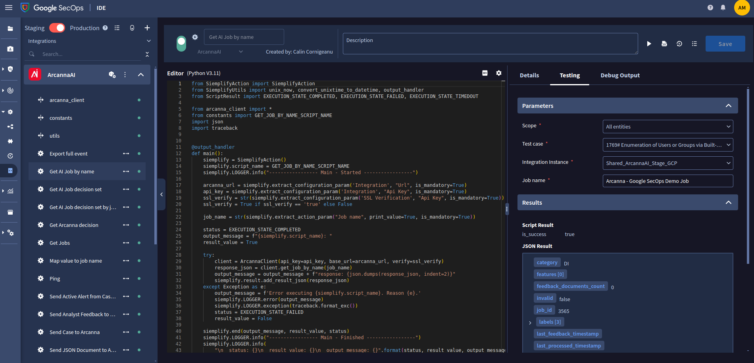Click the Google SecOps logo

click(x=52, y=8)
